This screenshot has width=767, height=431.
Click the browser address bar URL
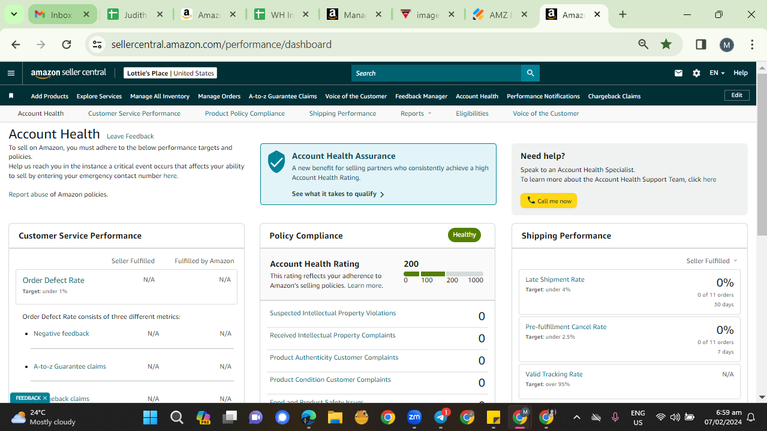point(221,44)
